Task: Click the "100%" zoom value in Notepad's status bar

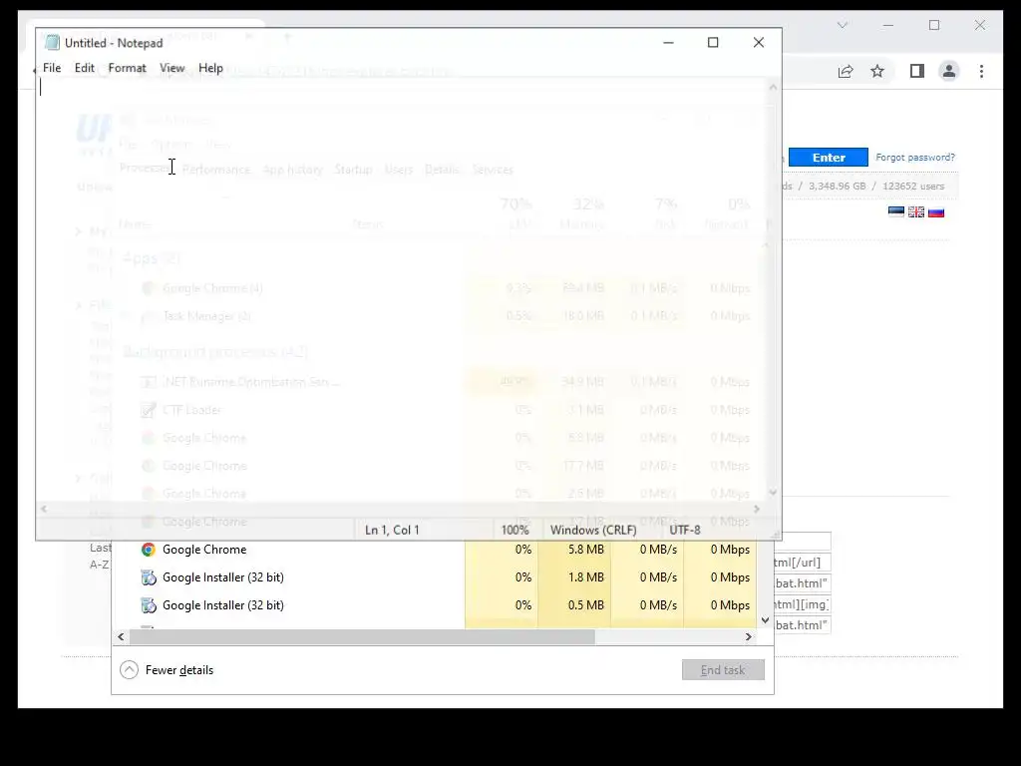Action: [x=514, y=530]
